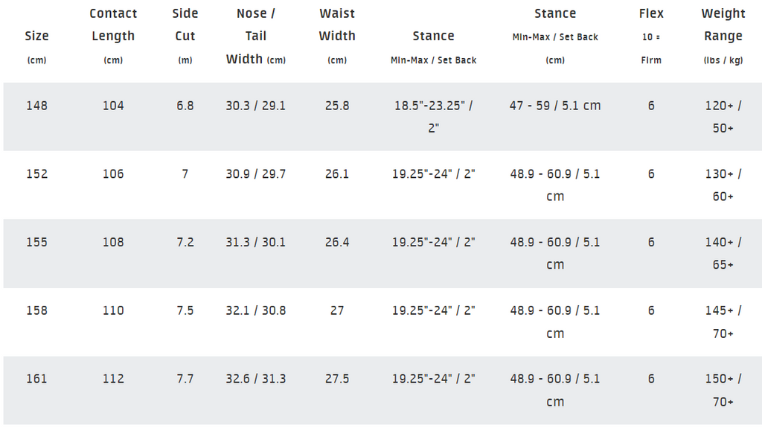Click the 120+ / 50+ weight range cell
The width and height of the screenshot is (762, 428).
pyautogui.click(x=723, y=117)
